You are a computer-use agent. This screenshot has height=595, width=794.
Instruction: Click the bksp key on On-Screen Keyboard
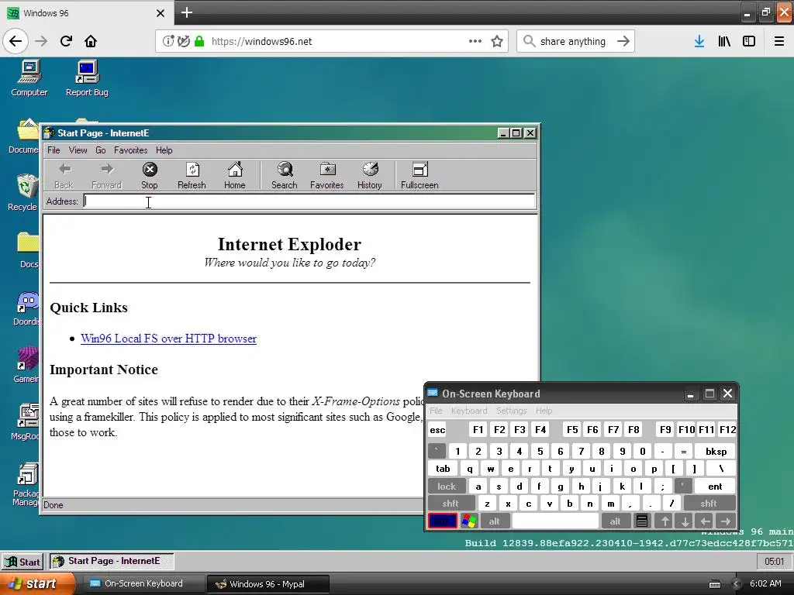pos(716,452)
